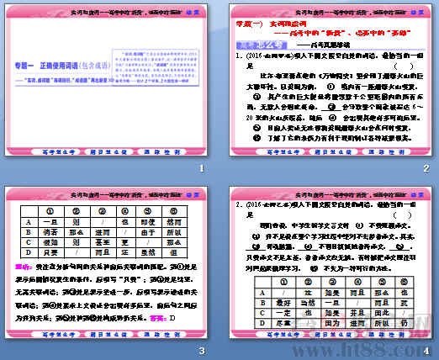Screen dimensions: 439x360
Task: Click the 目录 link on slide 3 header
Action: (193, 194)
